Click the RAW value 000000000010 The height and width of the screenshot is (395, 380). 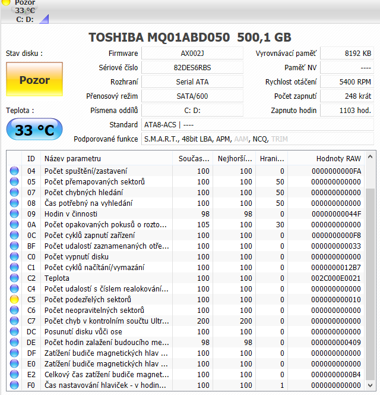(335, 300)
